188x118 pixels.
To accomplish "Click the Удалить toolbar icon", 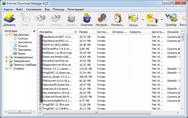I will coord(71,18).
